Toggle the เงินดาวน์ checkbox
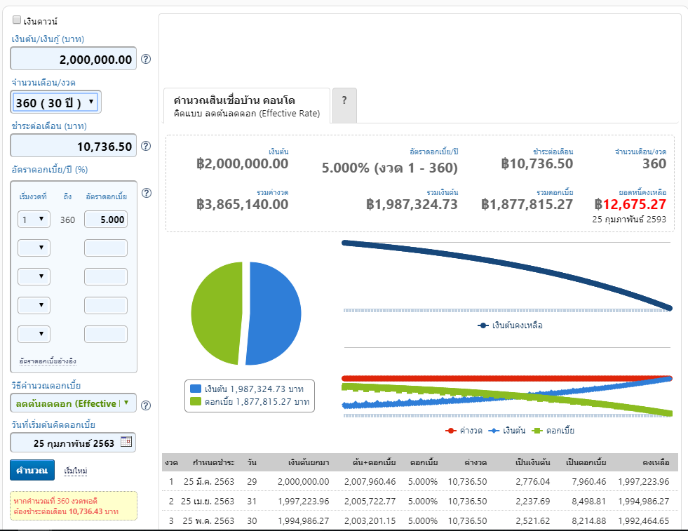 click(17, 20)
